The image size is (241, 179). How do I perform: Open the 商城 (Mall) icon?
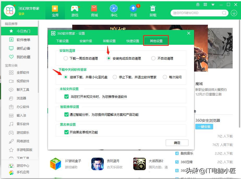click(94, 10)
